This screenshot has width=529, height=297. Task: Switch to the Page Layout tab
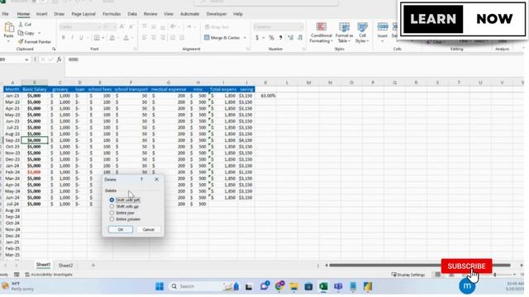tap(83, 14)
